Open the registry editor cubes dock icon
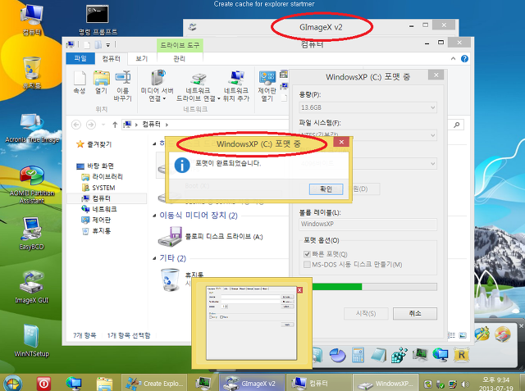Viewport: 525px width, 391px height. [399, 355]
